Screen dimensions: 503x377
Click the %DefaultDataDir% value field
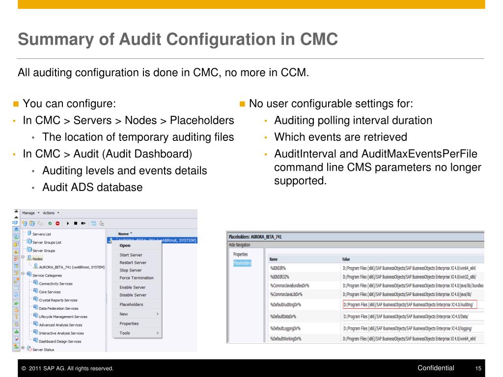pos(413,317)
